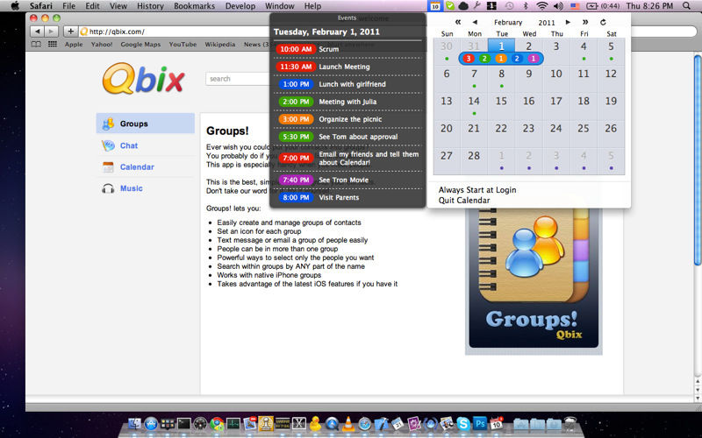Open the Develop menu

(x=240, y=6)
